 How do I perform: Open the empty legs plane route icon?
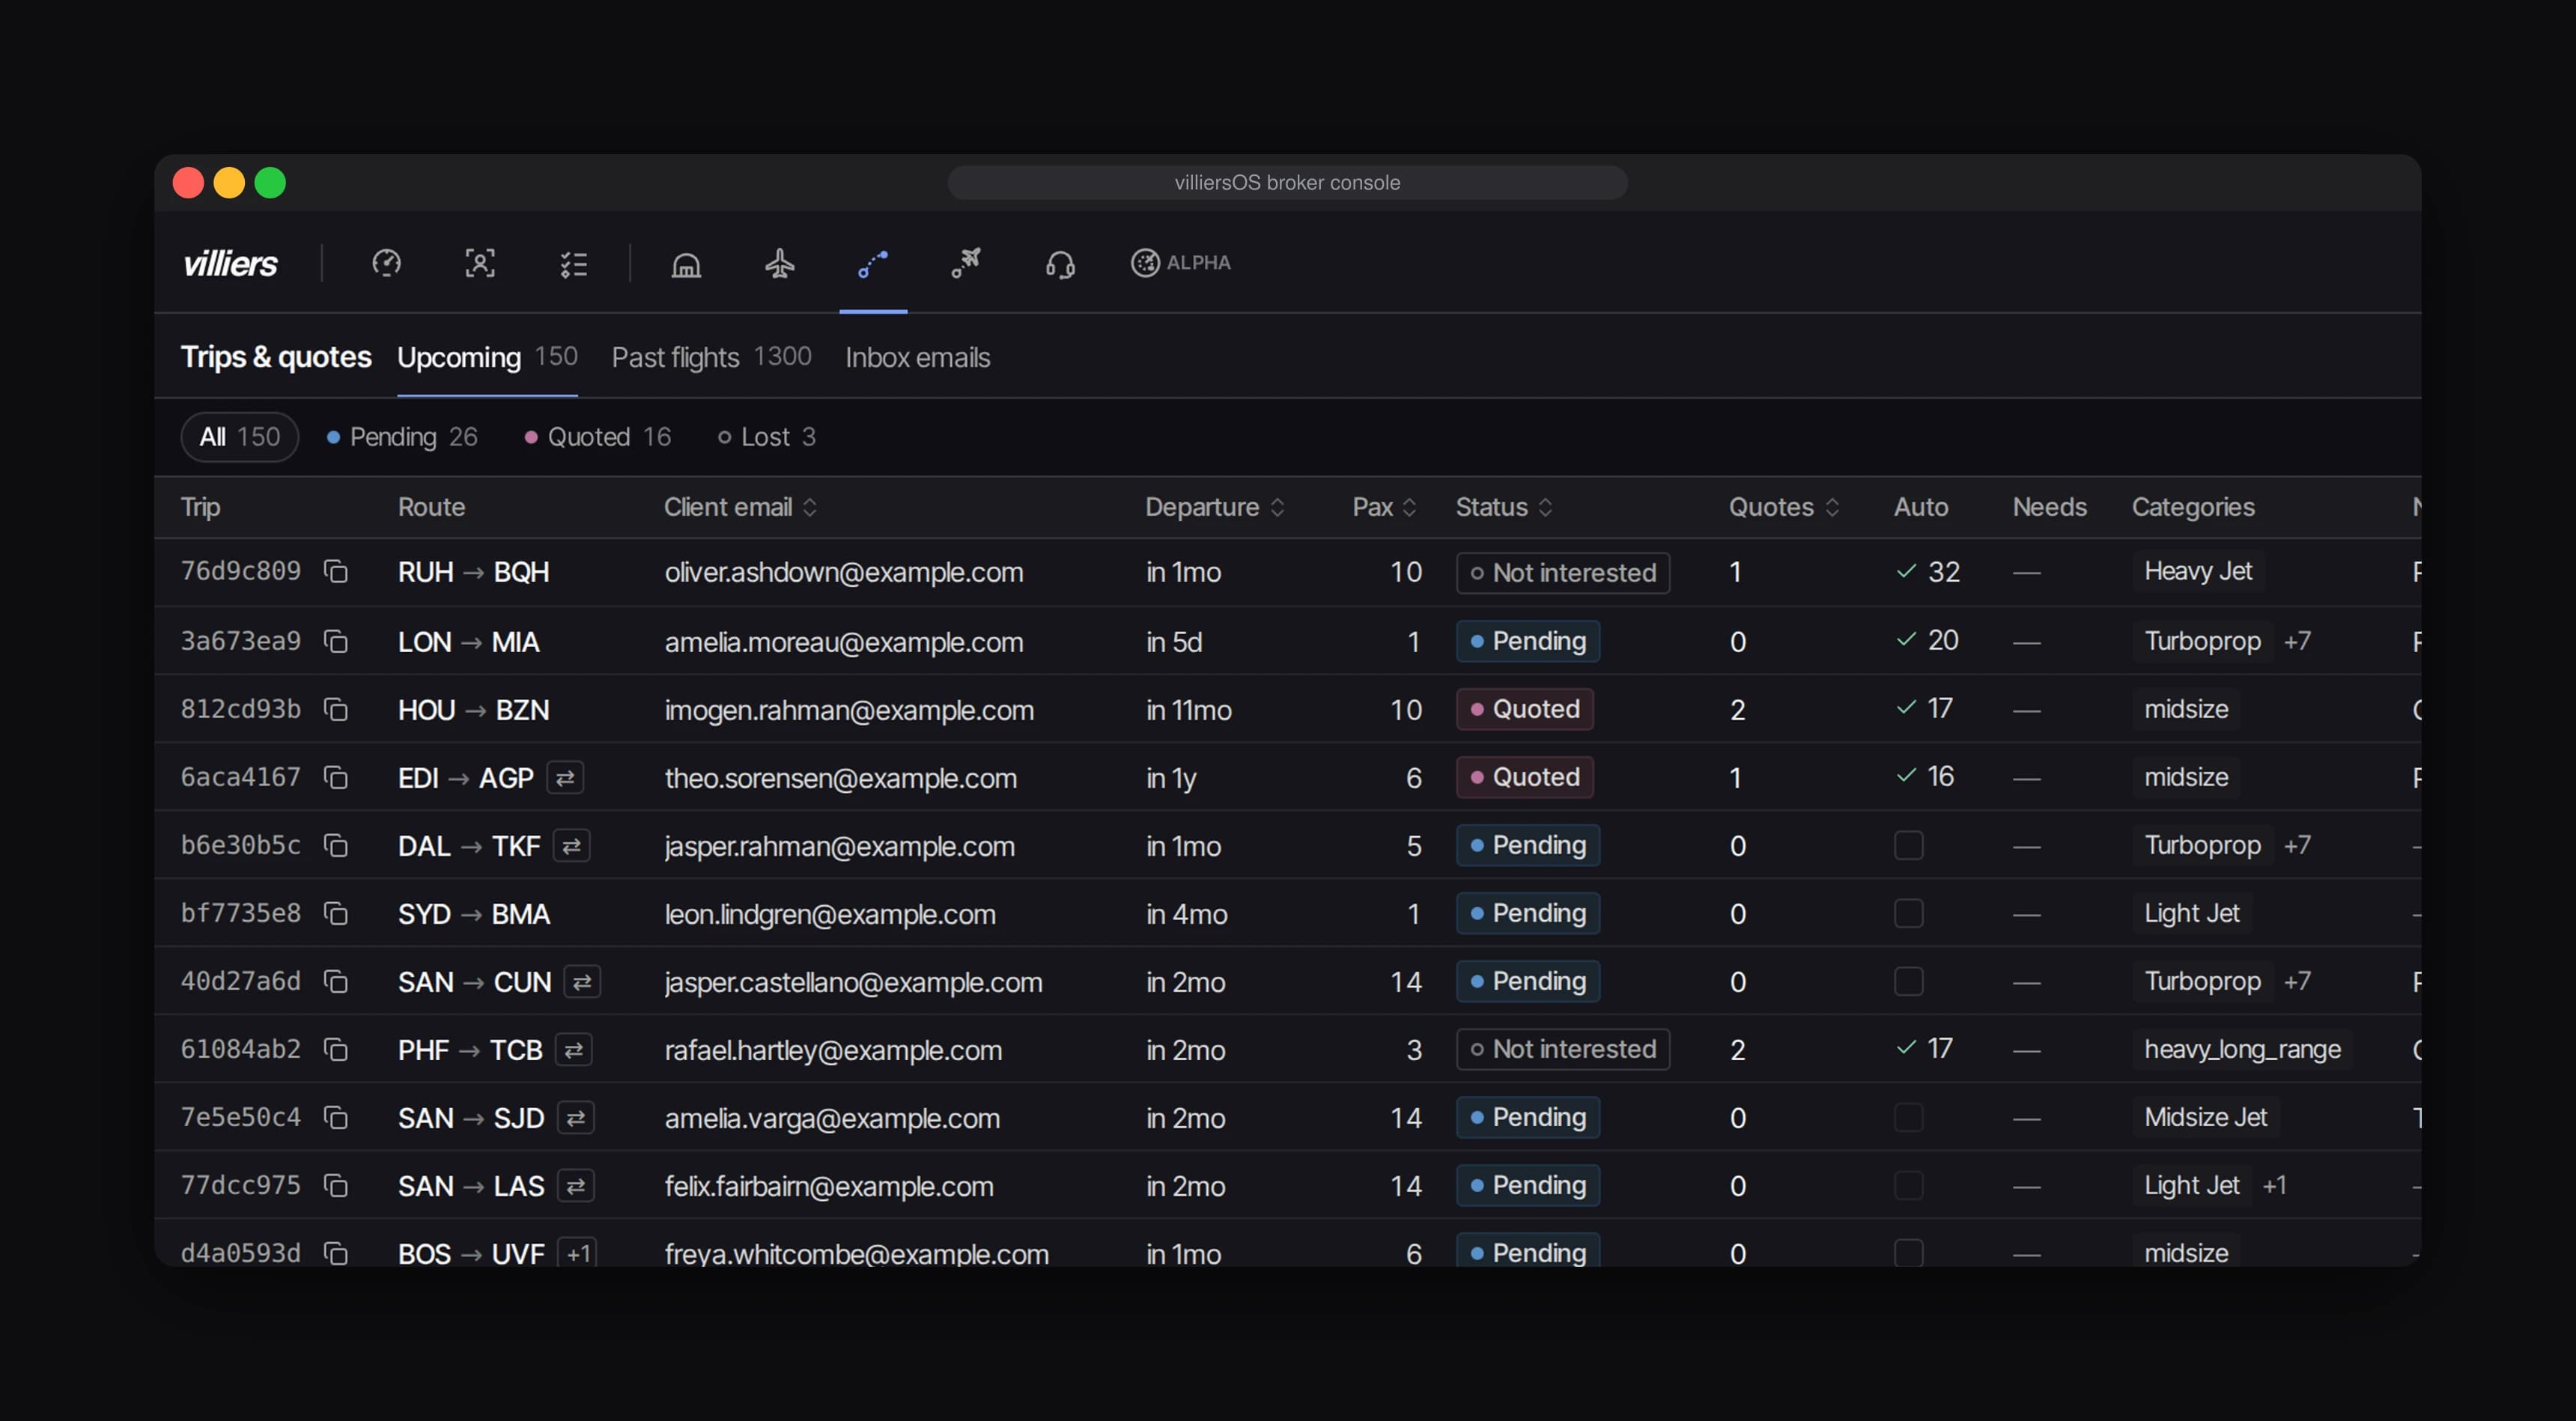966,263
